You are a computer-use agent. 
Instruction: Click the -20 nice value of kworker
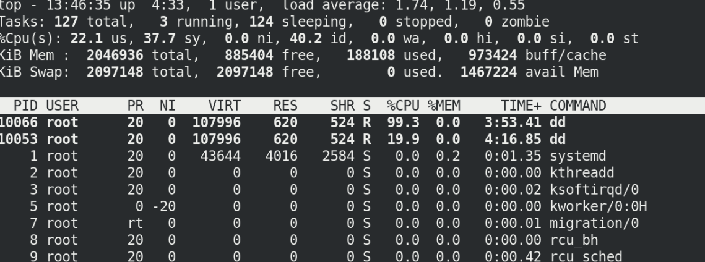click(163, 207)
